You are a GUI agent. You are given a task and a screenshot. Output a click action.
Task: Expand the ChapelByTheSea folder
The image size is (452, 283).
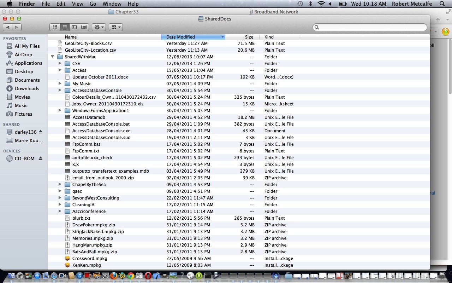(x=60, y=184)
